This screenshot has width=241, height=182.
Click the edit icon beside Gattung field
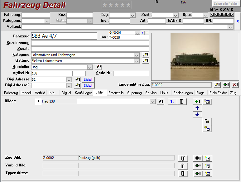click(x=146, y=61)
